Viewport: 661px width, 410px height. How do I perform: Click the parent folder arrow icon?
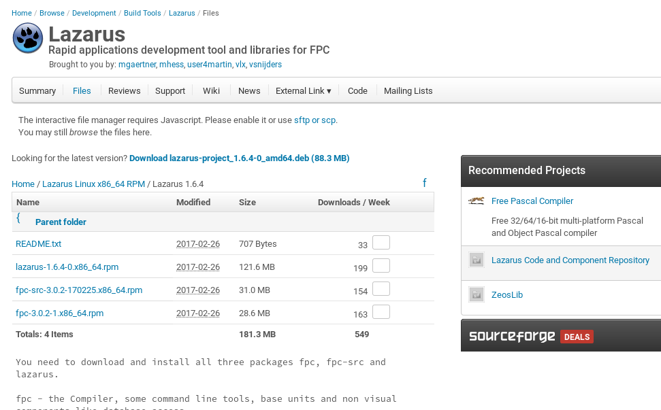coord(19,218)
